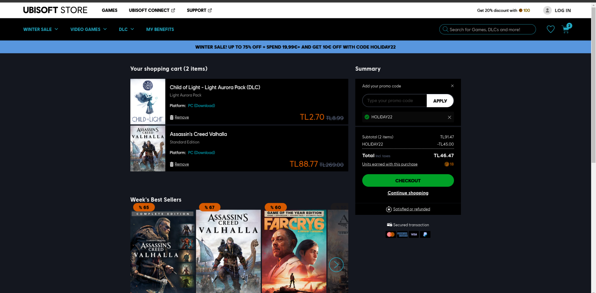Open Assassin's Creed Valhalla best seller cover
The width and height of the screenshot is (596, 293).
(228, 252)
